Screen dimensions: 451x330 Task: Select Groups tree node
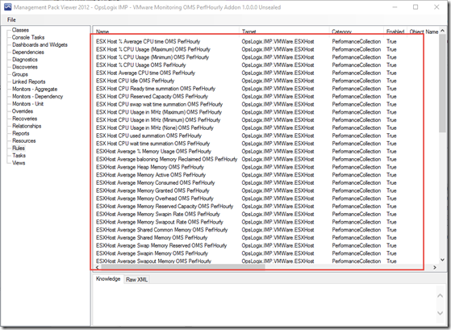pos(20,74)
